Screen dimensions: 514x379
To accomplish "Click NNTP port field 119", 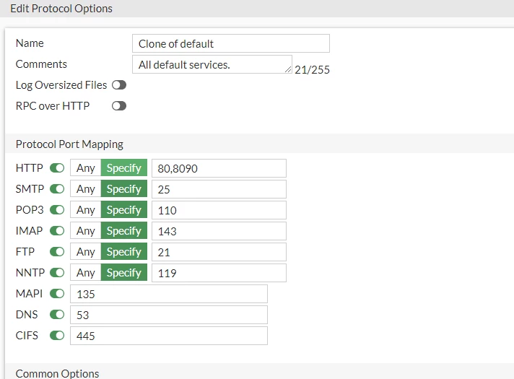I will click(219, 273).
